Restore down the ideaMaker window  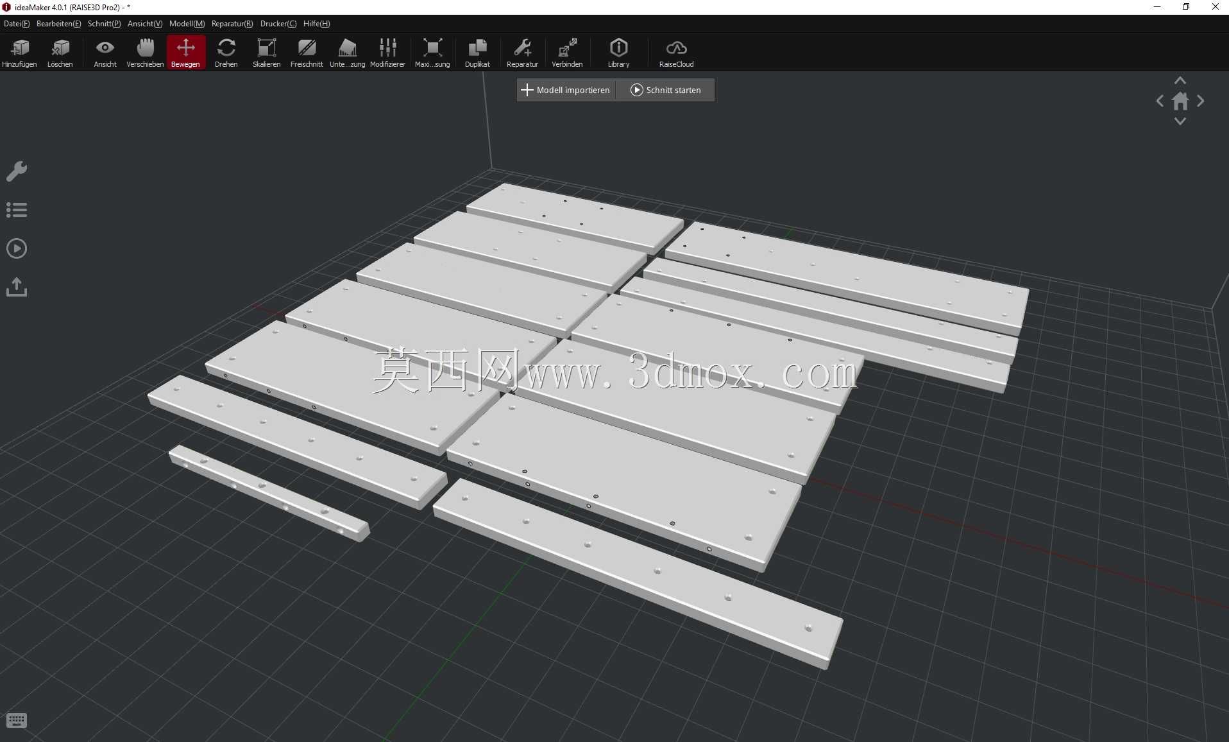(1186, 7)
